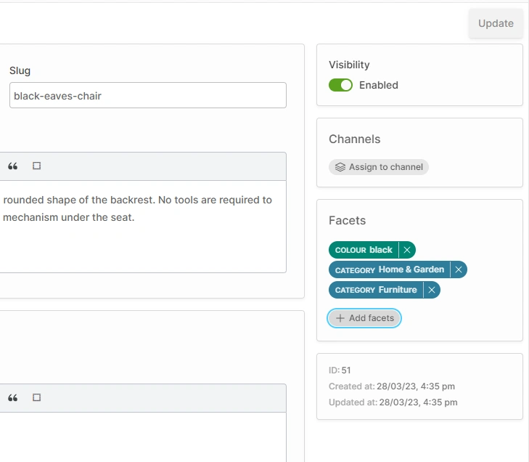Click the plus icon beside Add facets
The image size is (529, 462).
coord(340,318)
